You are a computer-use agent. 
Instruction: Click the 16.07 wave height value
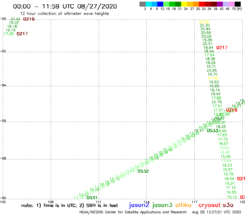click(x=84, y=195)
